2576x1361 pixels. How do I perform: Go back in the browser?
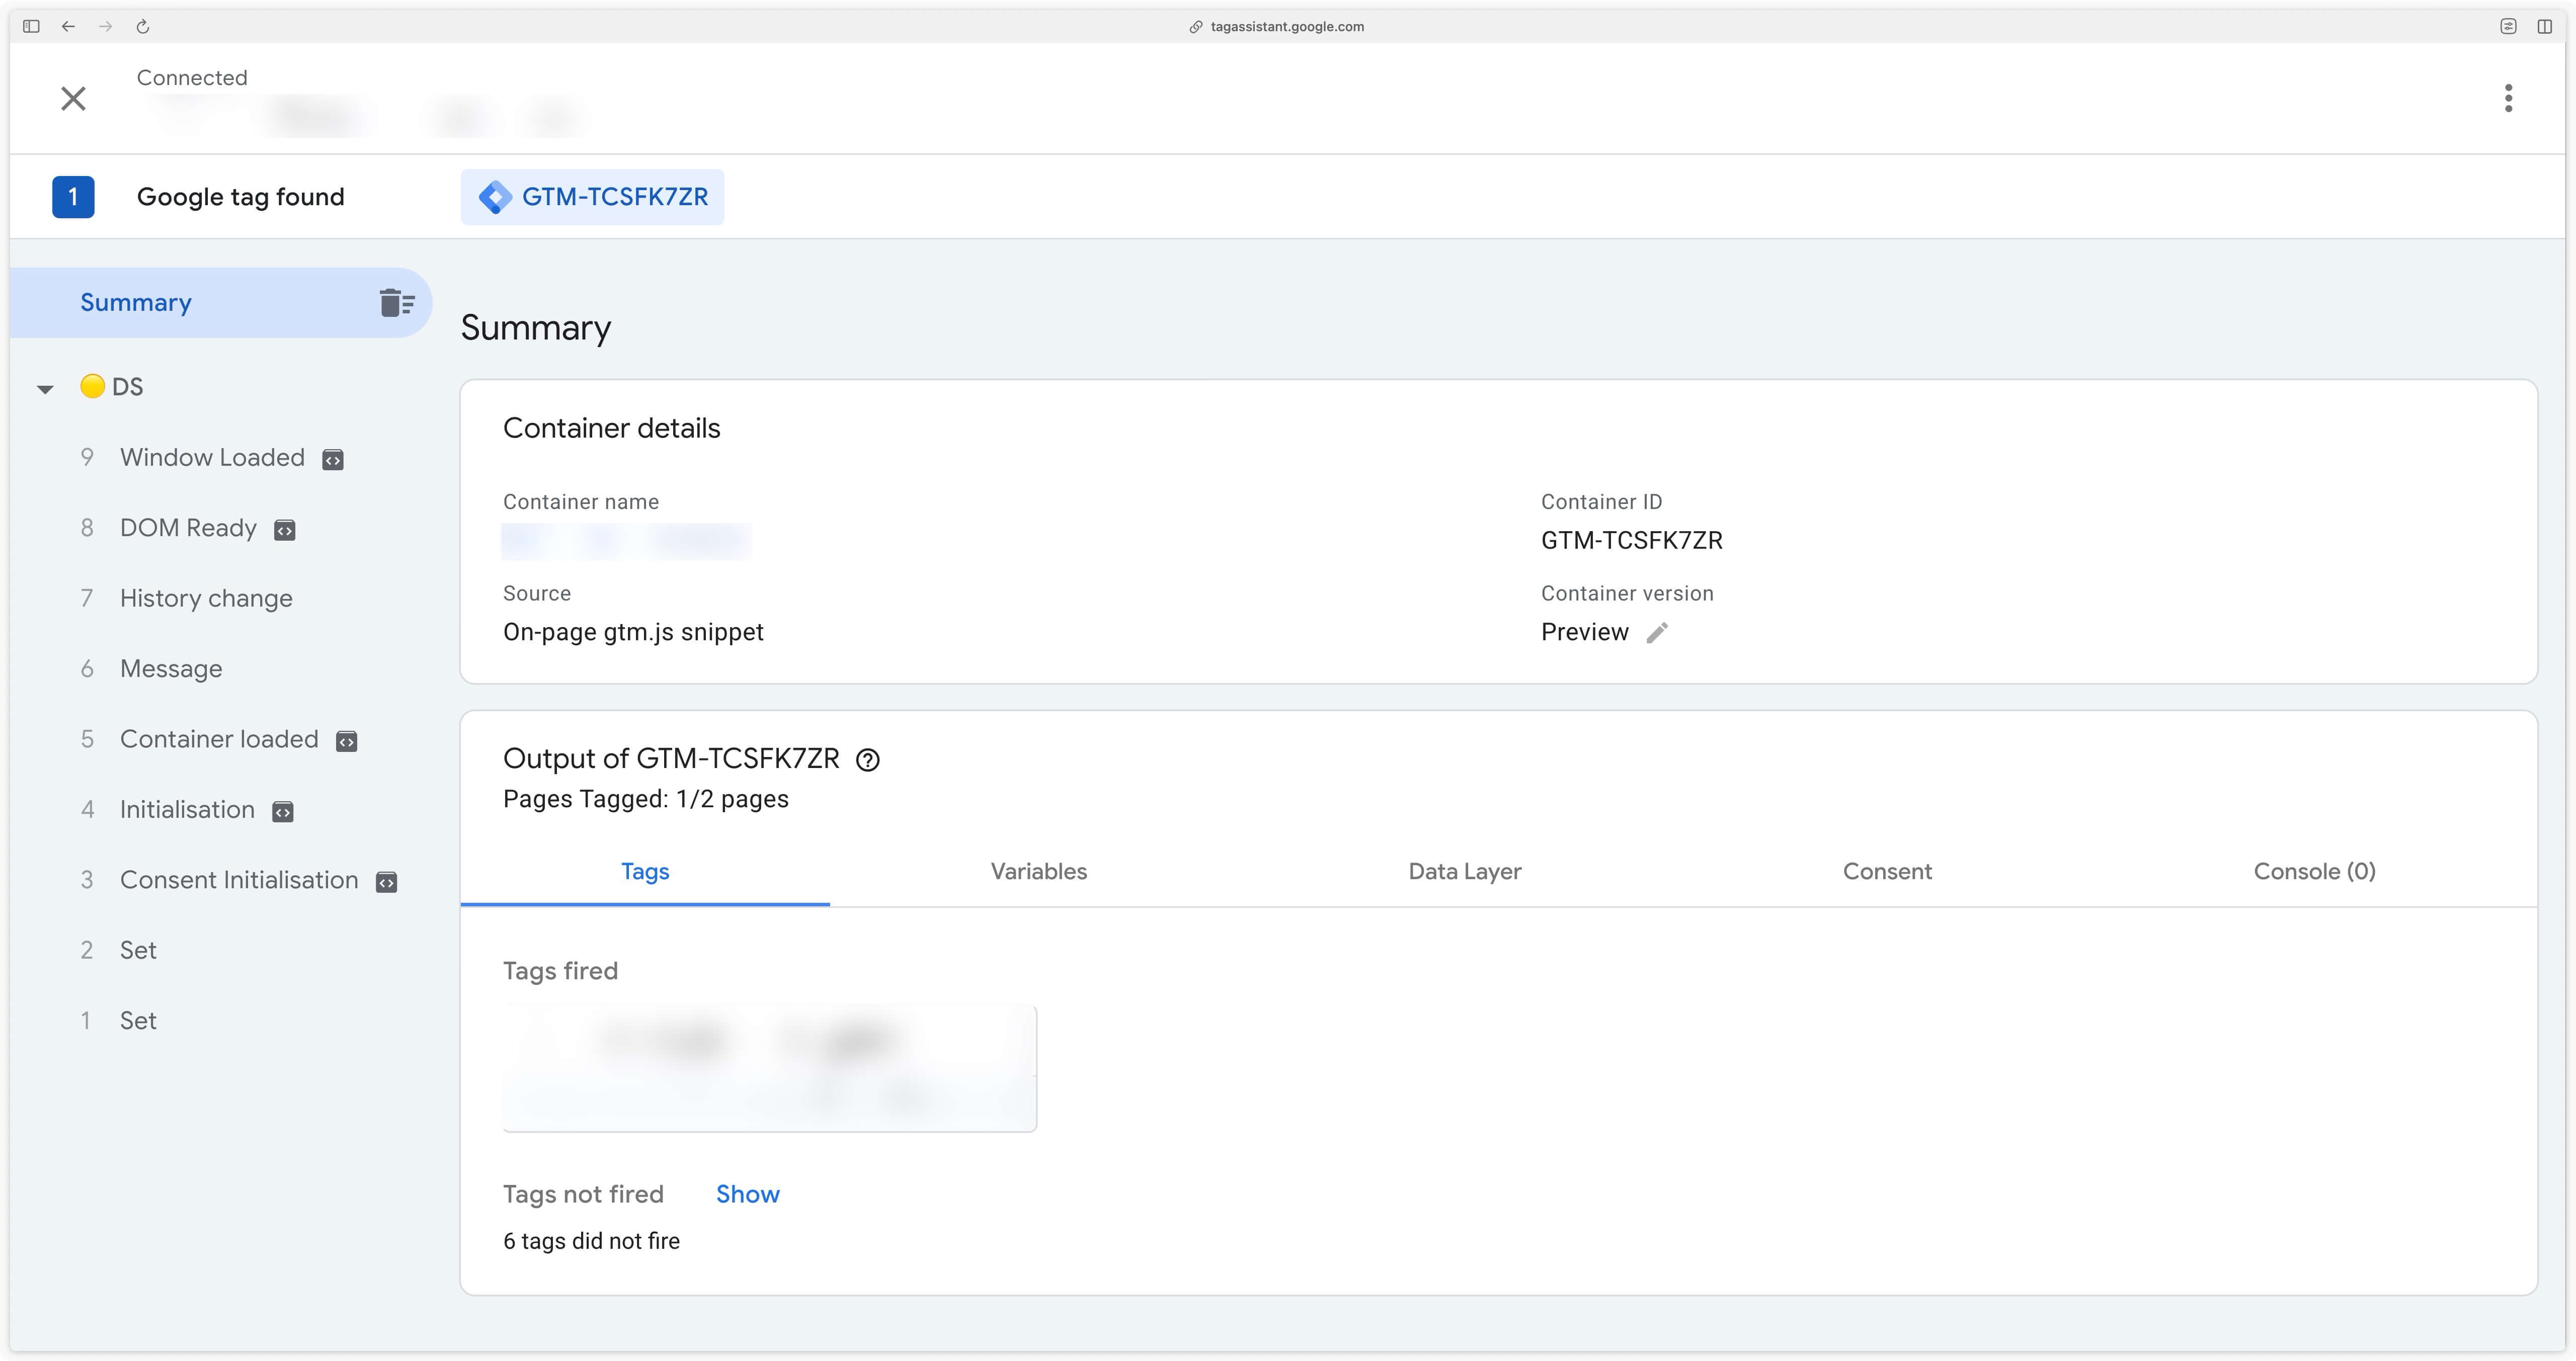(x=68, y=27)
